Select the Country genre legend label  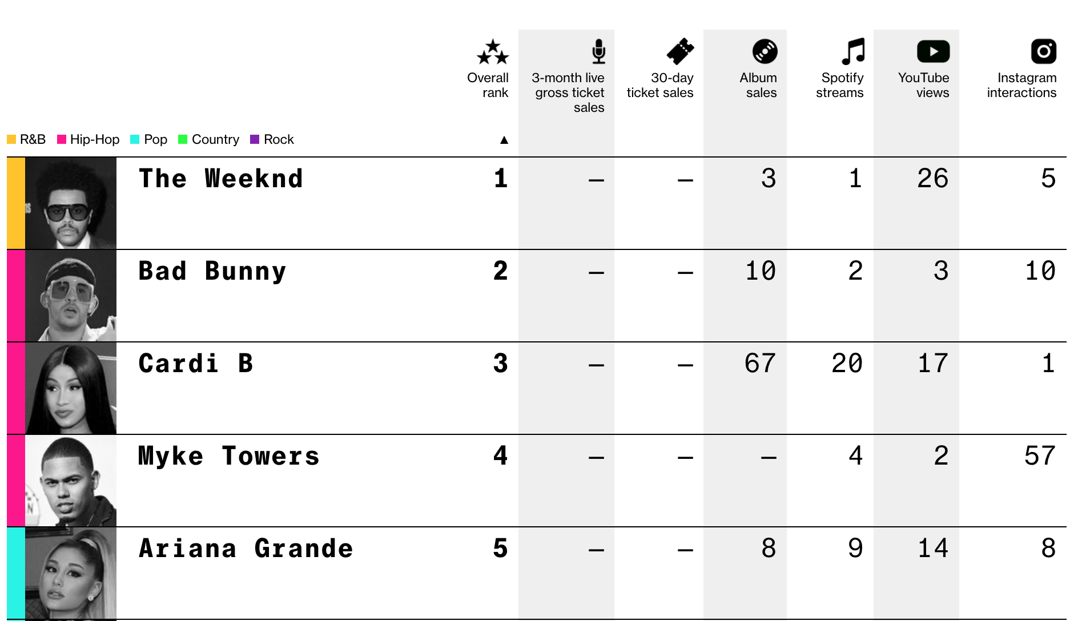(x=215, y=139)
